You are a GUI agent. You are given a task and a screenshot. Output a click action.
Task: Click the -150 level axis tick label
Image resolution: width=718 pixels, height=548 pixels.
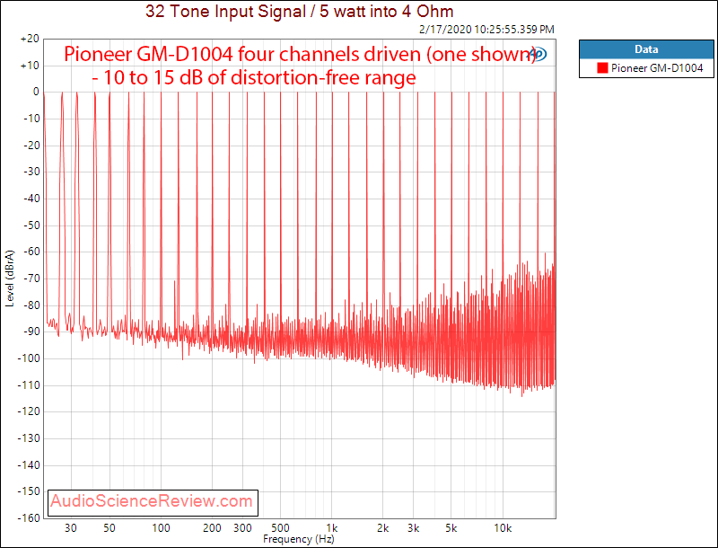[29, 491]
